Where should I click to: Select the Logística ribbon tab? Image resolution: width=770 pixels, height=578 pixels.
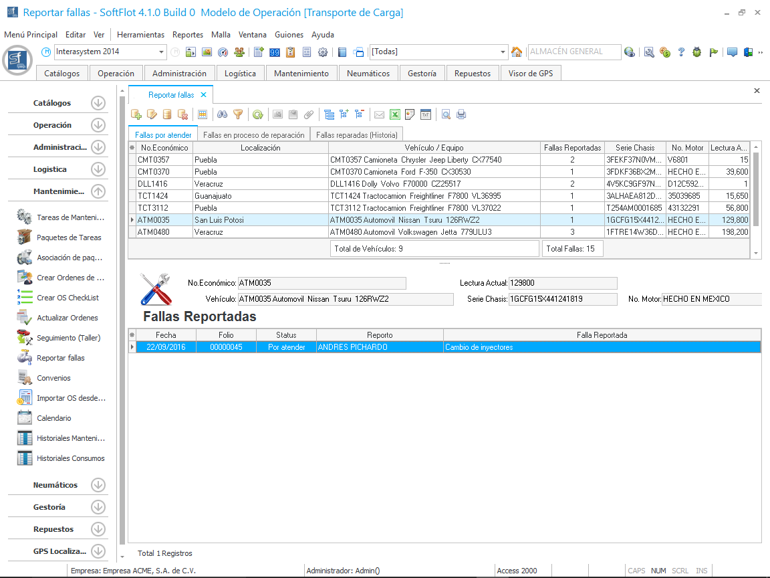point(240,74)
